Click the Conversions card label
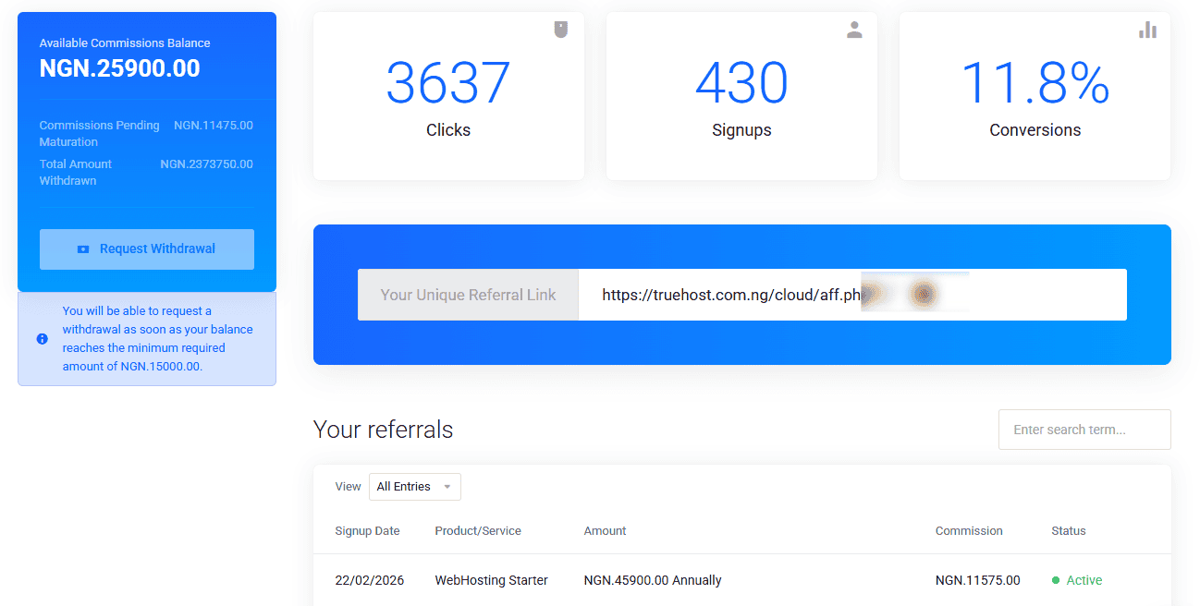 coord(1035,130)
